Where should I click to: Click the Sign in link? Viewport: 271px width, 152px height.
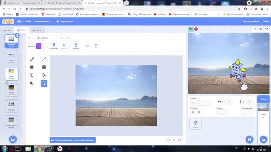point(265,22)
